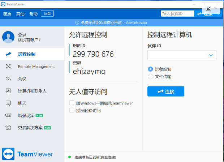Click the 免费许可证(仅非商业用途) - Administrator banner text
Screen dimensions: 224x162
pos(114,22)
